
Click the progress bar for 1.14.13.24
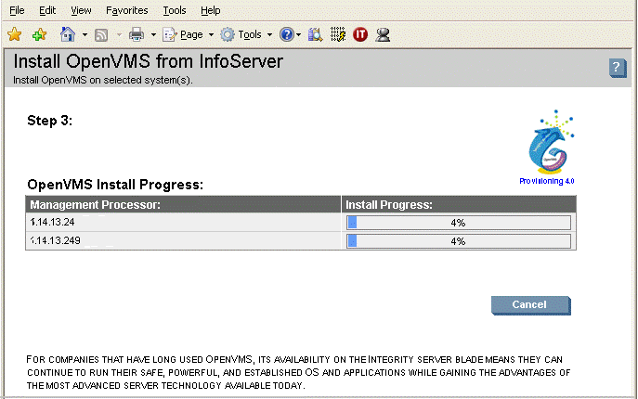click(x=459, y=223)
